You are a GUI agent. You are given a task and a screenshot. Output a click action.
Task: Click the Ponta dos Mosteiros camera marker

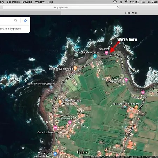(95, 56)
